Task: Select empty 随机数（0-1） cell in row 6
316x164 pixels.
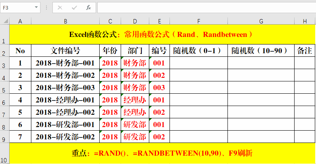Action: (x=199, y=100)
